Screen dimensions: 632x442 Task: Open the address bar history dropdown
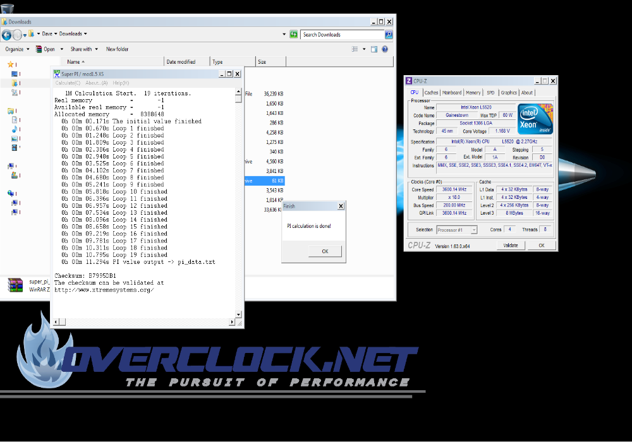[x=284, y=34]
